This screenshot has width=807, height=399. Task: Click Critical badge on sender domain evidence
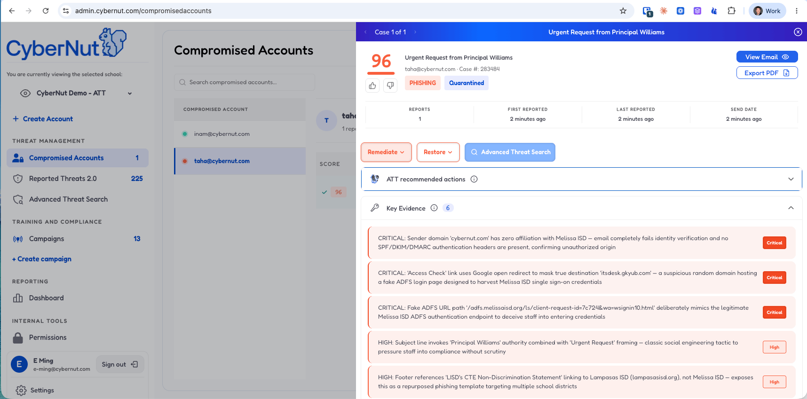(775, 243)
